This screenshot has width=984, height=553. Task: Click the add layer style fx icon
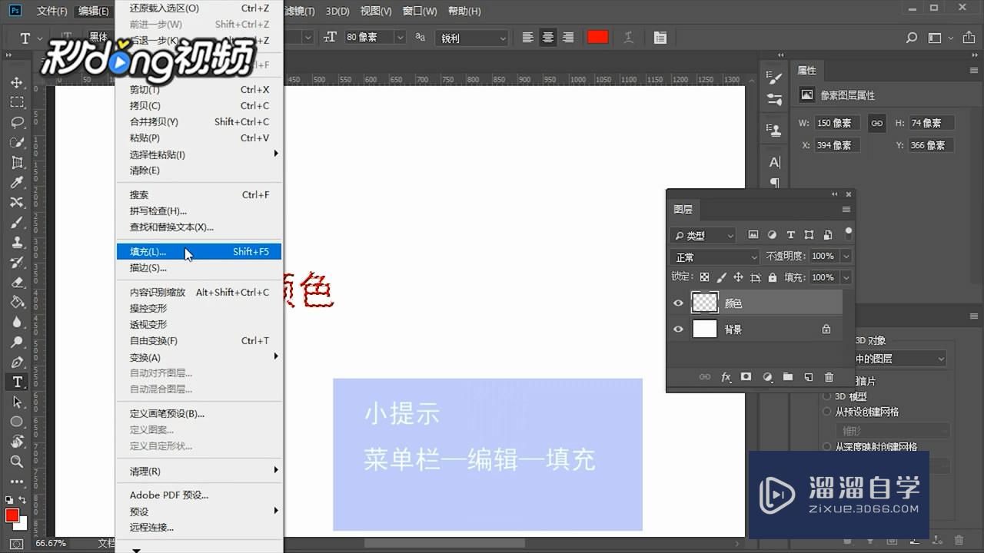click(726, 377)
